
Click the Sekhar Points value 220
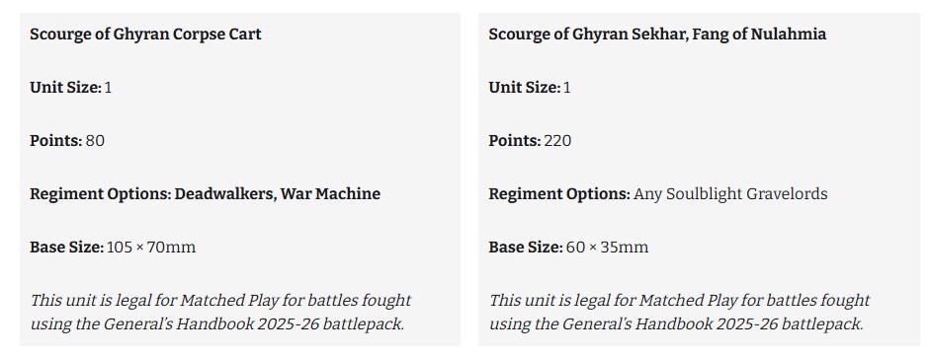pos(557,141)
